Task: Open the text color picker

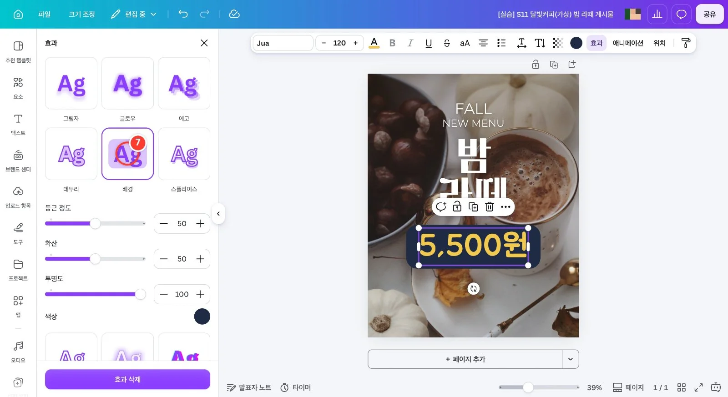Action: [374, 43]
